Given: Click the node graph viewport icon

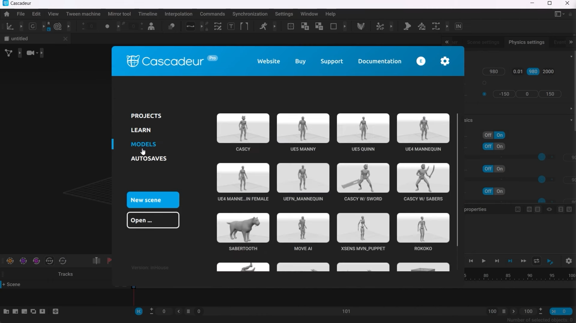Looking at the screenshot, I should (x=9, y=53).
